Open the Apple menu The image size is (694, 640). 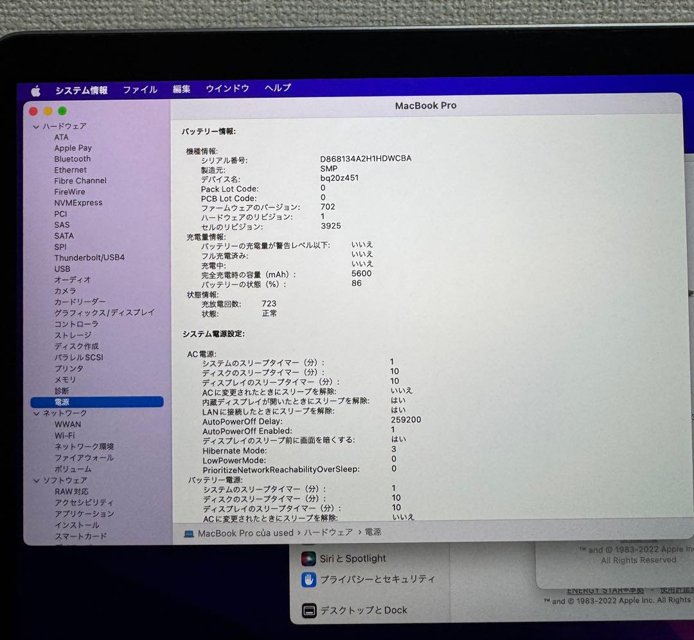[36, 90]
